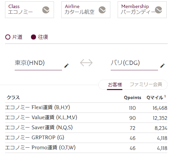Viewport: 179px width, 155px height.
Task: Click the エコノミー Promo運賃 (O,T,W) row
Action: pyautogui.click(x=86, y=148)
